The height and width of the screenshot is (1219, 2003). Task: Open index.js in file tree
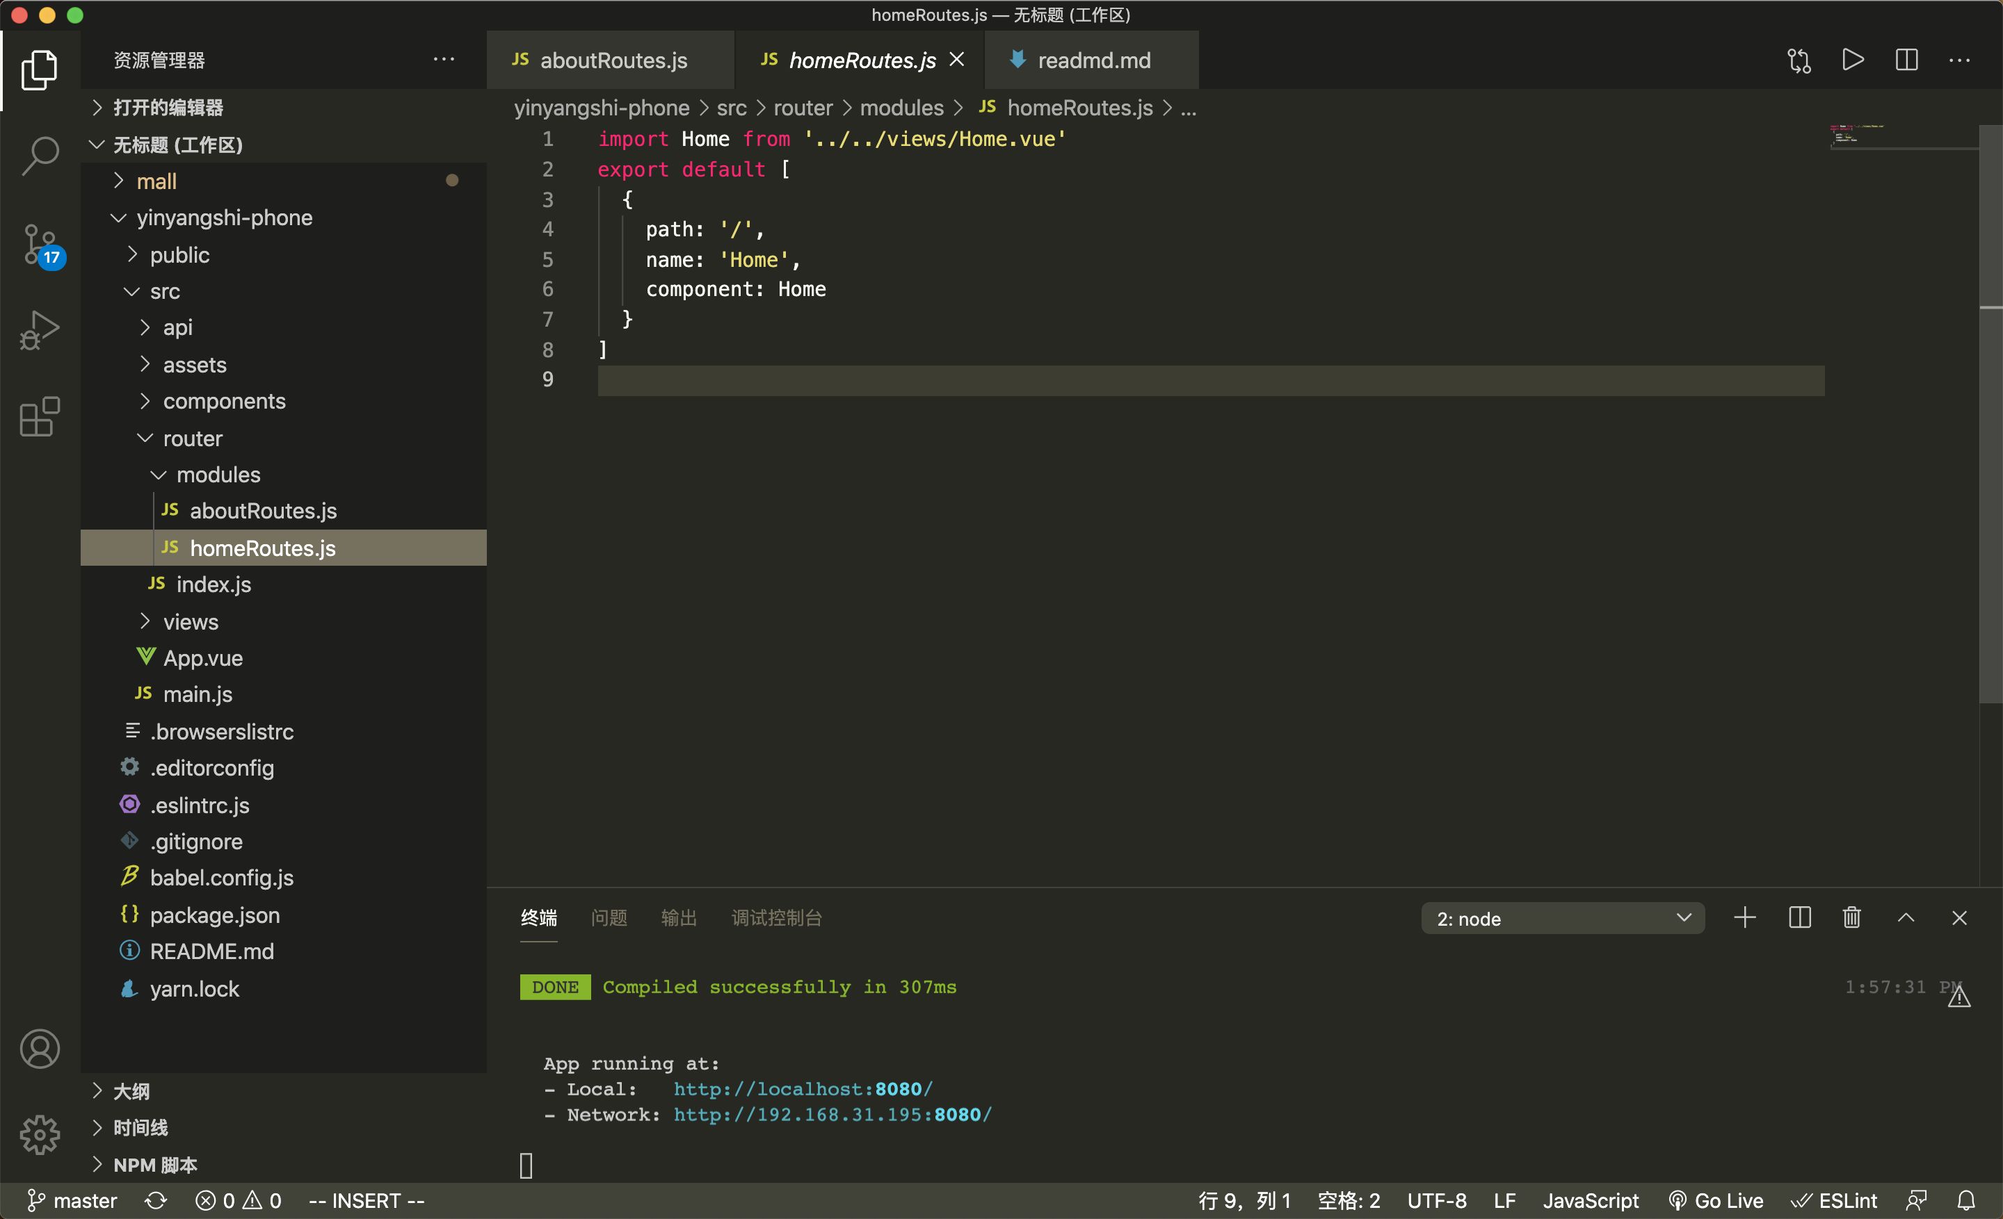pyautogui.click(x=284, y=584)
